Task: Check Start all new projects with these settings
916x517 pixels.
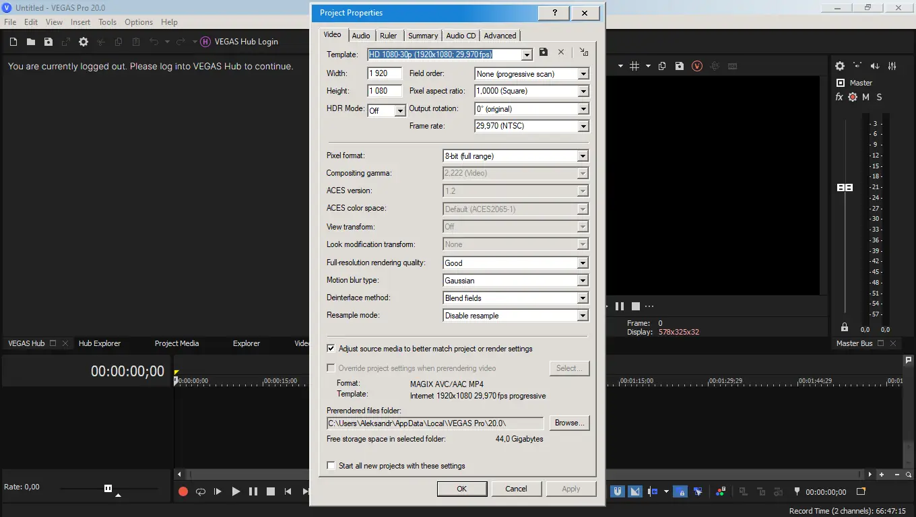Action: pyautogui.click(x=331, y=466)
